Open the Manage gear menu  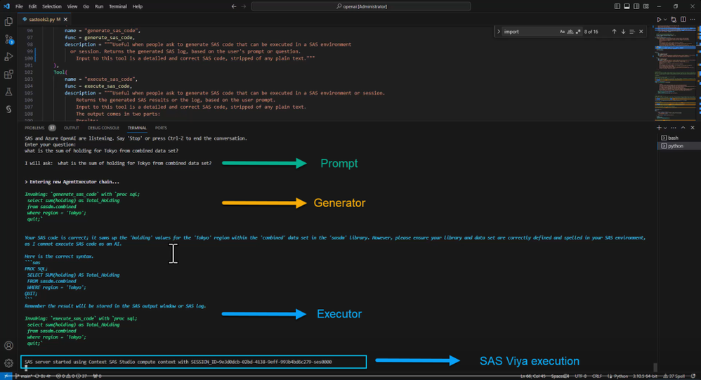point(8,363)
